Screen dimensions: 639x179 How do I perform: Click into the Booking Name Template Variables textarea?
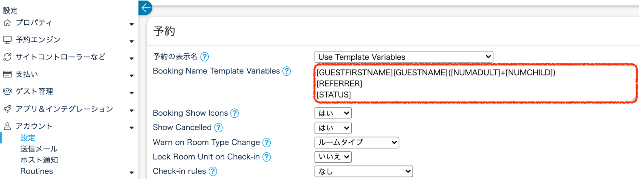tap(473, 83)
